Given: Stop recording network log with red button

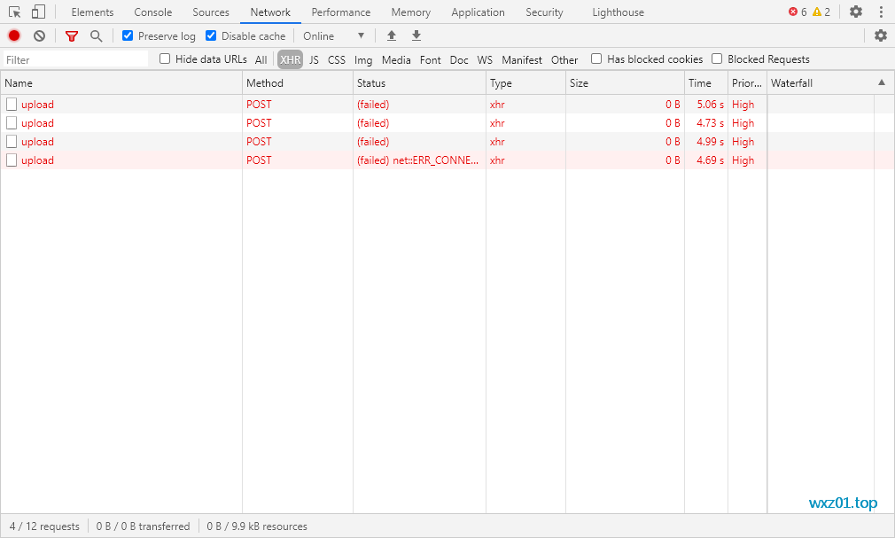Looking at the screenshot, I should (14, 36).
